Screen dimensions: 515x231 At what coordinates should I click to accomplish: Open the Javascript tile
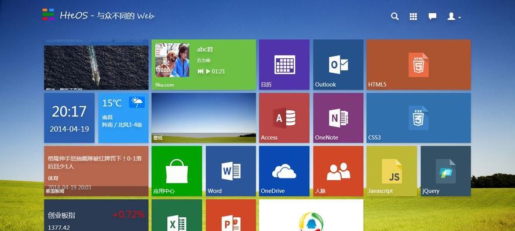pyautogui.click(x=392, y=171)
